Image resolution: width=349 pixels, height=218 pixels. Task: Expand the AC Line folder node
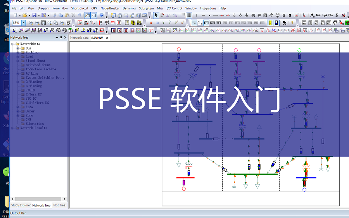[17, 73]
